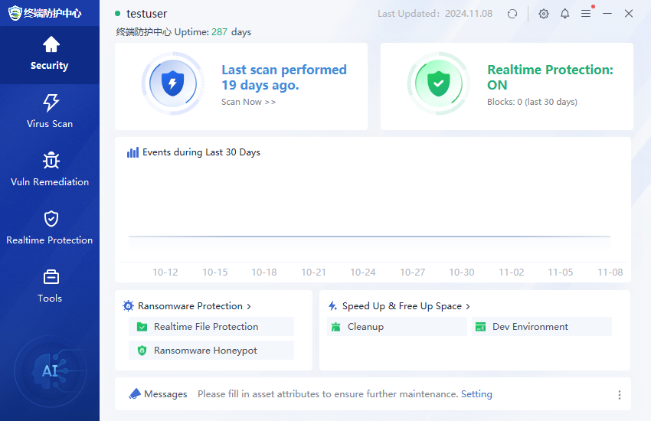Open Realtime File Protection
Viewport: 651px width, 421px height.
click(x=205, y=327)
